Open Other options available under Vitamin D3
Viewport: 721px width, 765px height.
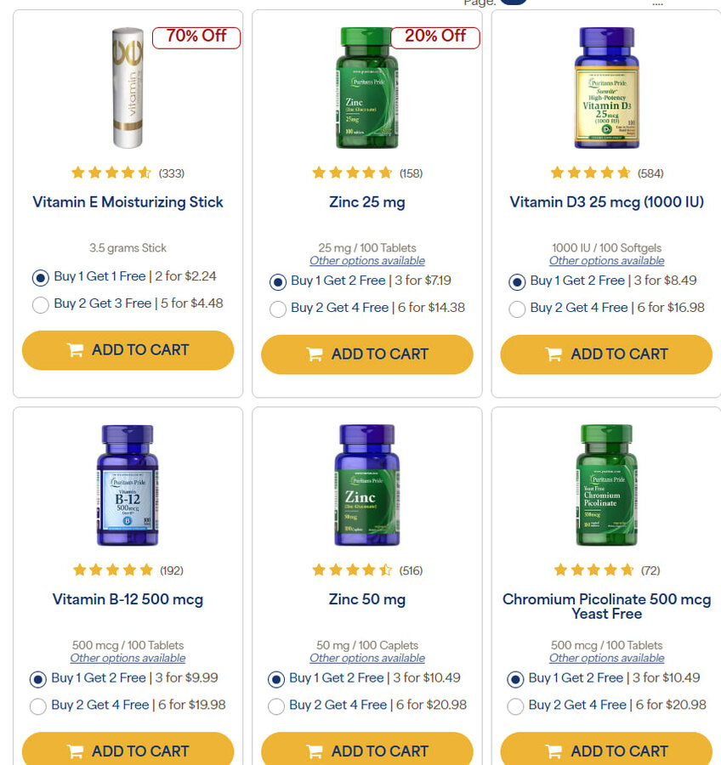click(607, 261)
